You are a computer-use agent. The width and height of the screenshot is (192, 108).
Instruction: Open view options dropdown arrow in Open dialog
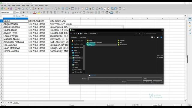(154, 37)
